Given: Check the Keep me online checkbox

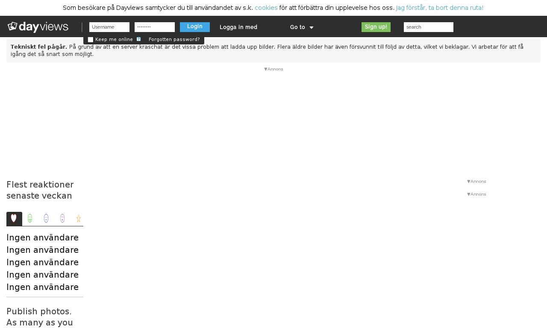Looking at the screenshot, I should click(91, 40).
